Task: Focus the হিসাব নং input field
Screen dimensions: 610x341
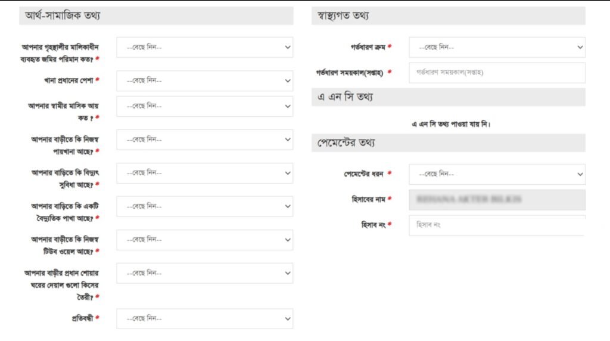Action: 497,225
